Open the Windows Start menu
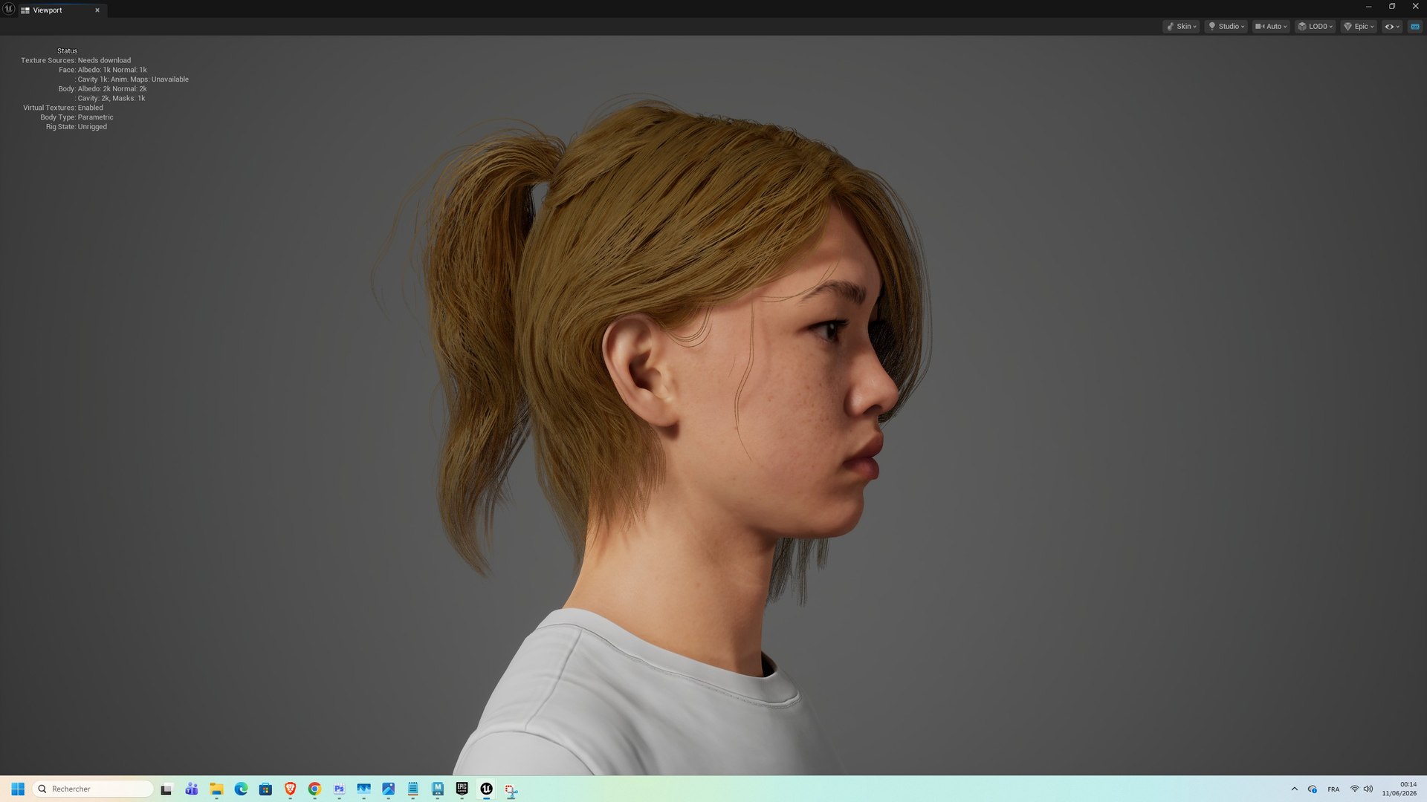Screen dimensions: 1427x802 18,789
